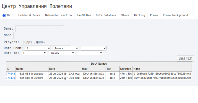
Task: Click hash starting with 85f718e37
Action: pos(162,78)
